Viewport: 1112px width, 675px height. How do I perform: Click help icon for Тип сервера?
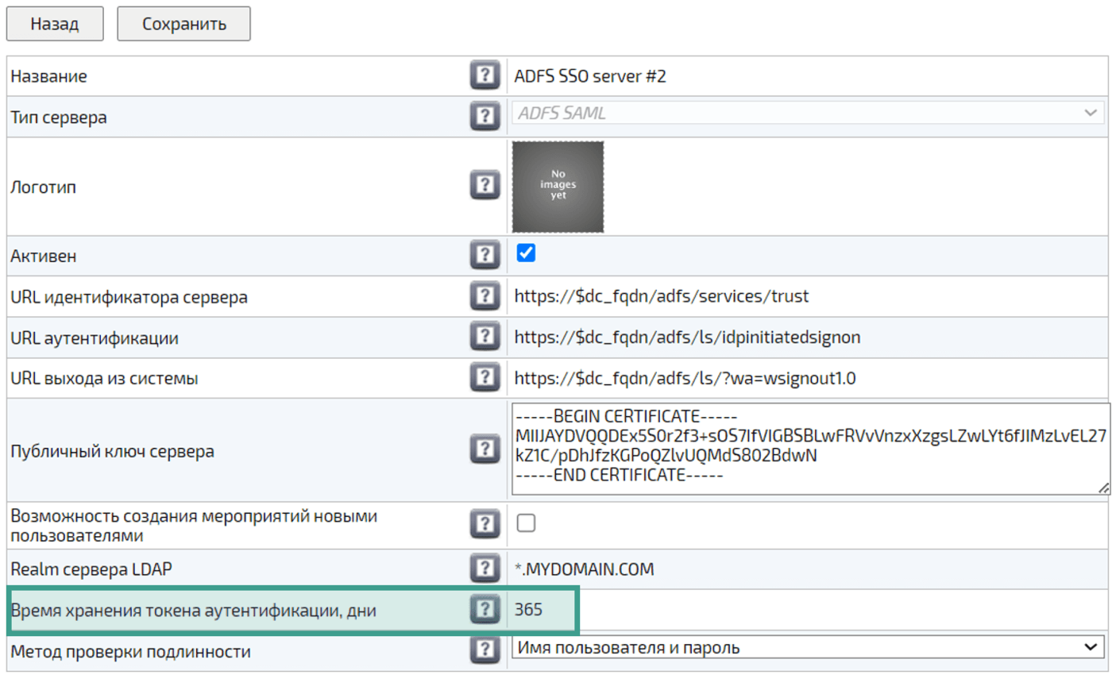pos(484,117)
